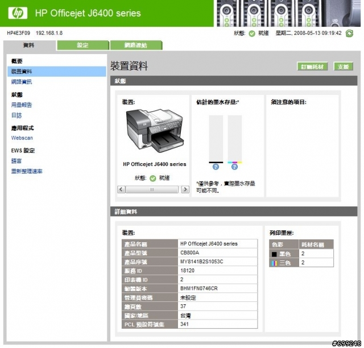Switch to the 設定 tab
Image resolution: width=364 pixels, height=348 pixels.
click(x=83, y=45)
